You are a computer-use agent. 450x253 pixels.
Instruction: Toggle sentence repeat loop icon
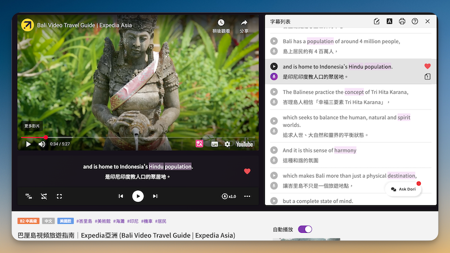(x=44, y=196)
